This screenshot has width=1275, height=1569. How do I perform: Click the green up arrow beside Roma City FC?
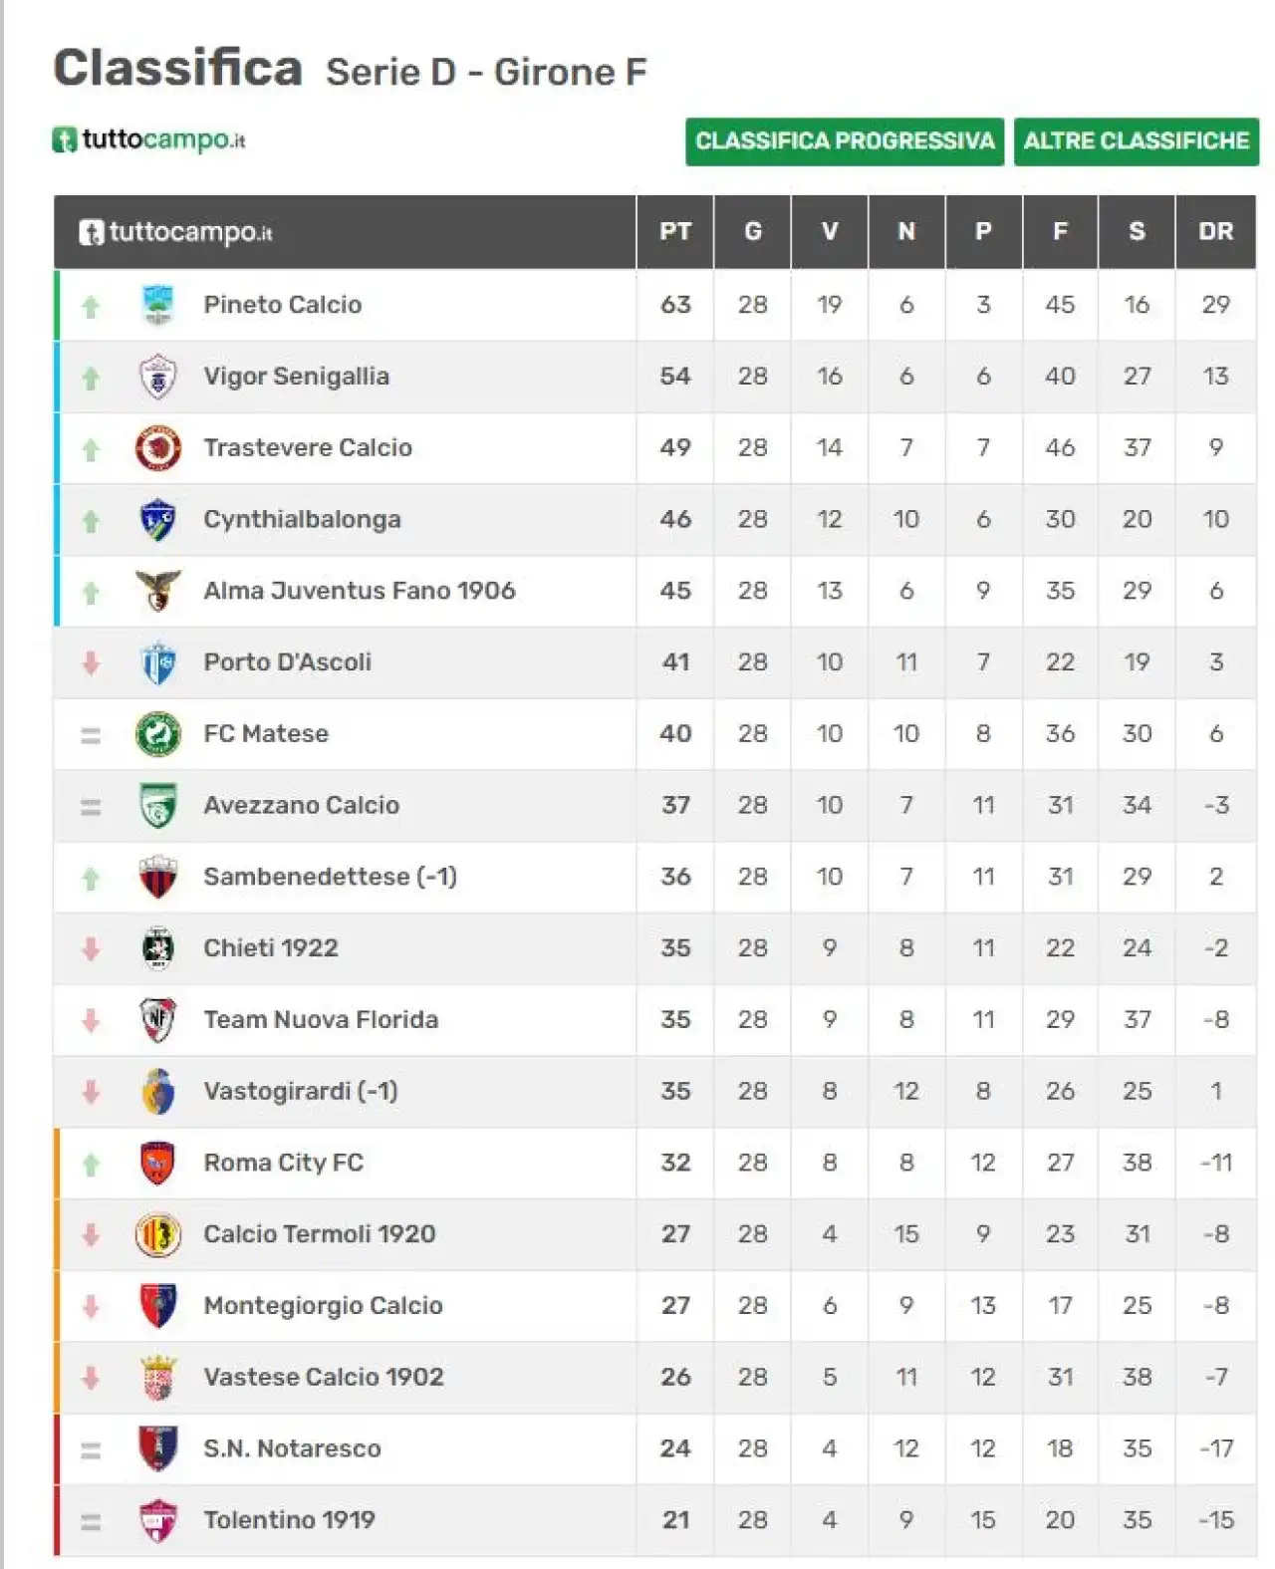click(91, 1164)
